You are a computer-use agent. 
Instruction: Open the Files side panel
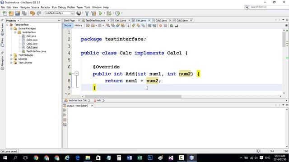coord(2,42)
